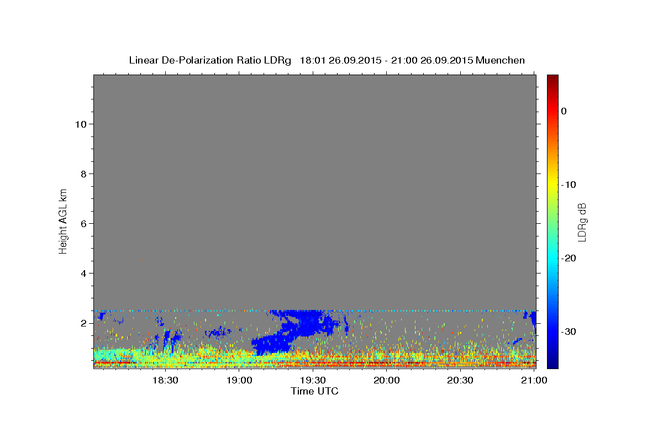Click the start date '18:01 26.09.2015' in title
This screenshot has height=442, width=663.
point(340,60)
